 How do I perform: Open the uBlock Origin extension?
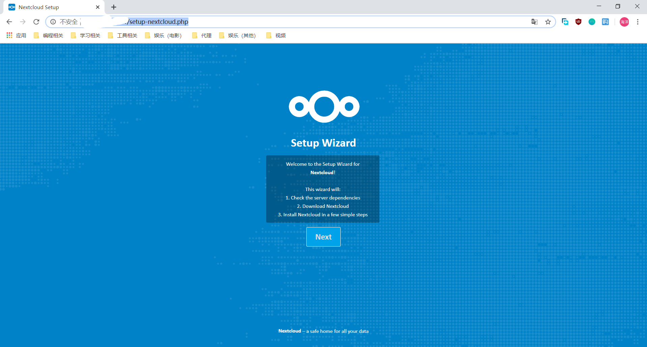pos(579,22)
